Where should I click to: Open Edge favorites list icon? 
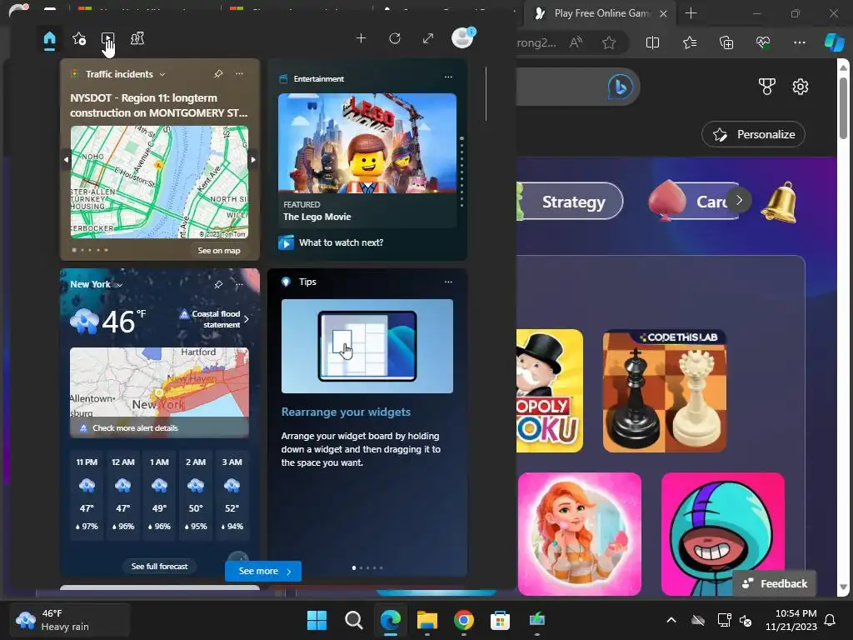[x=689, y=42]
